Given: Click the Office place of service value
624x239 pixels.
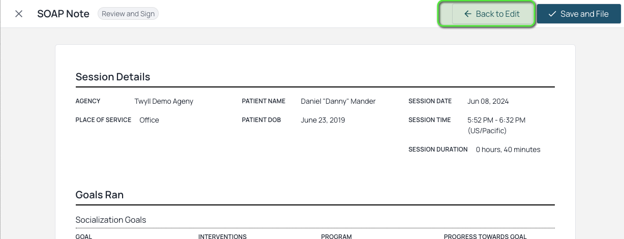Looking at the screenshot, I should (150, 120).
